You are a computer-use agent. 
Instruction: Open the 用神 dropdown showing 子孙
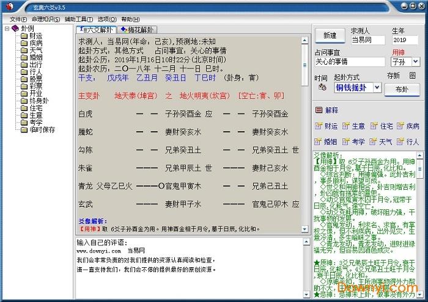(x=415, y=62)
